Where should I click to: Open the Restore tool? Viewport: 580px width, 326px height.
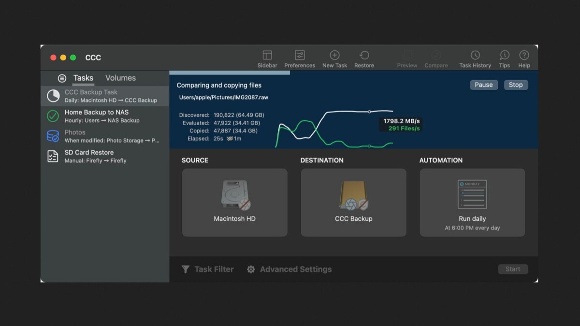click(364, 57)
